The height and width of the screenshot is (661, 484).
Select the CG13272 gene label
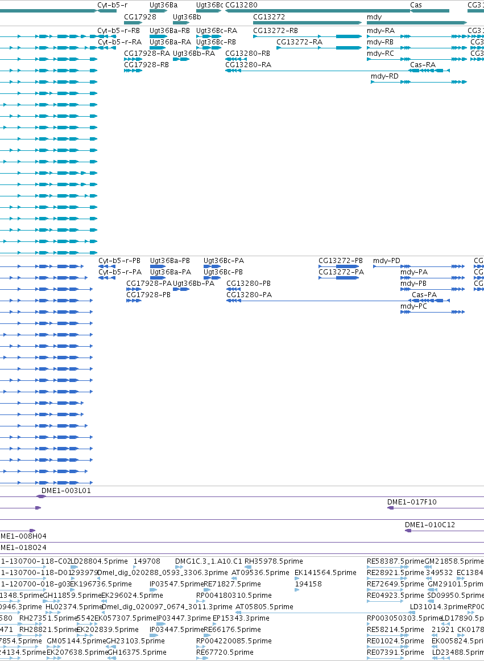tap(269, 17)
